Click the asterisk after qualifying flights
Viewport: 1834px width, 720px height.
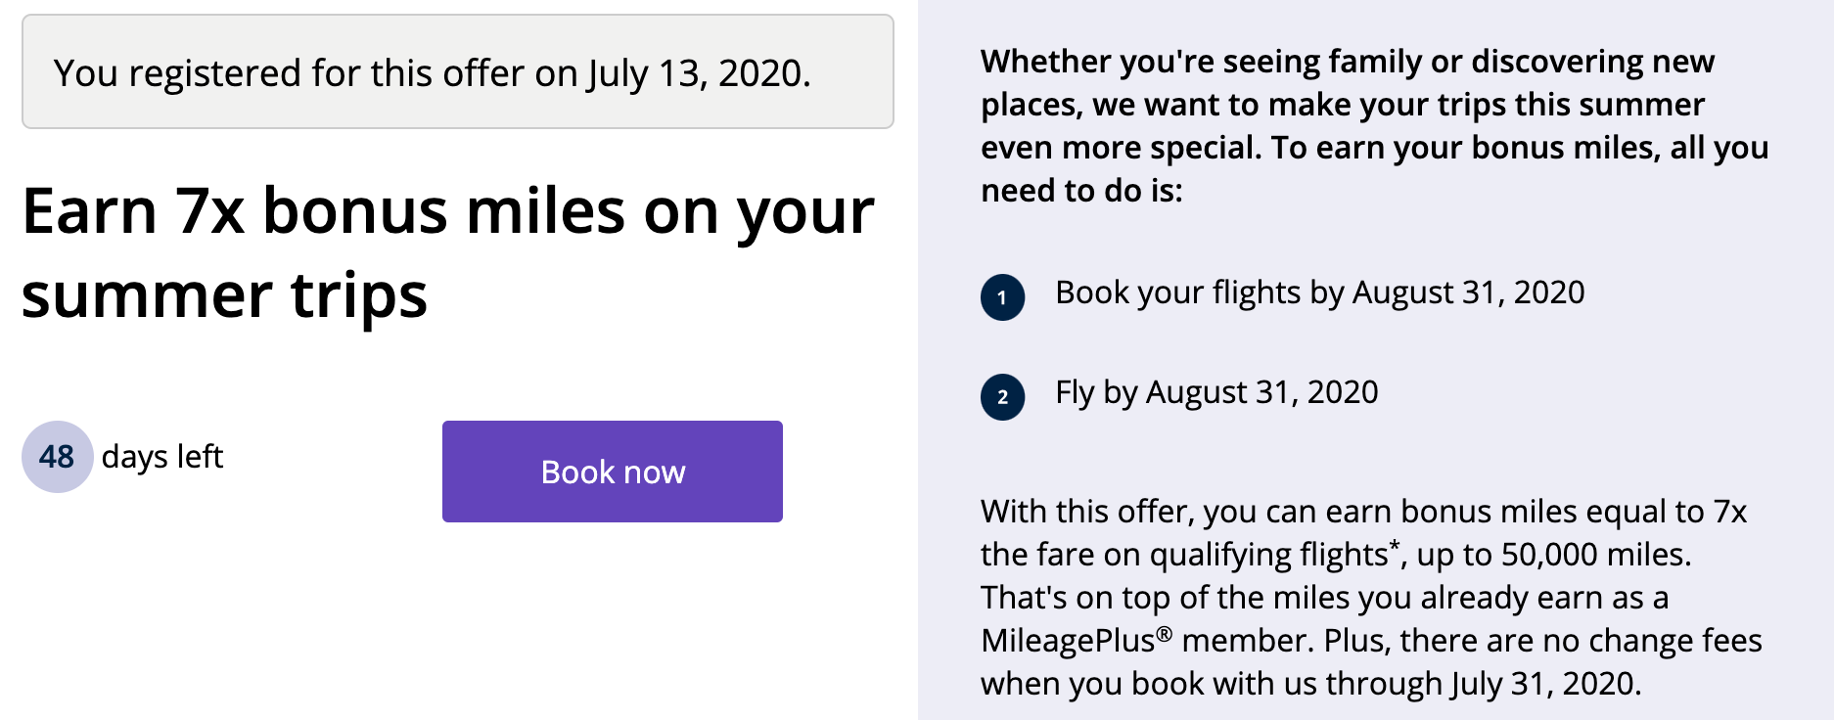click(1395, 545)
